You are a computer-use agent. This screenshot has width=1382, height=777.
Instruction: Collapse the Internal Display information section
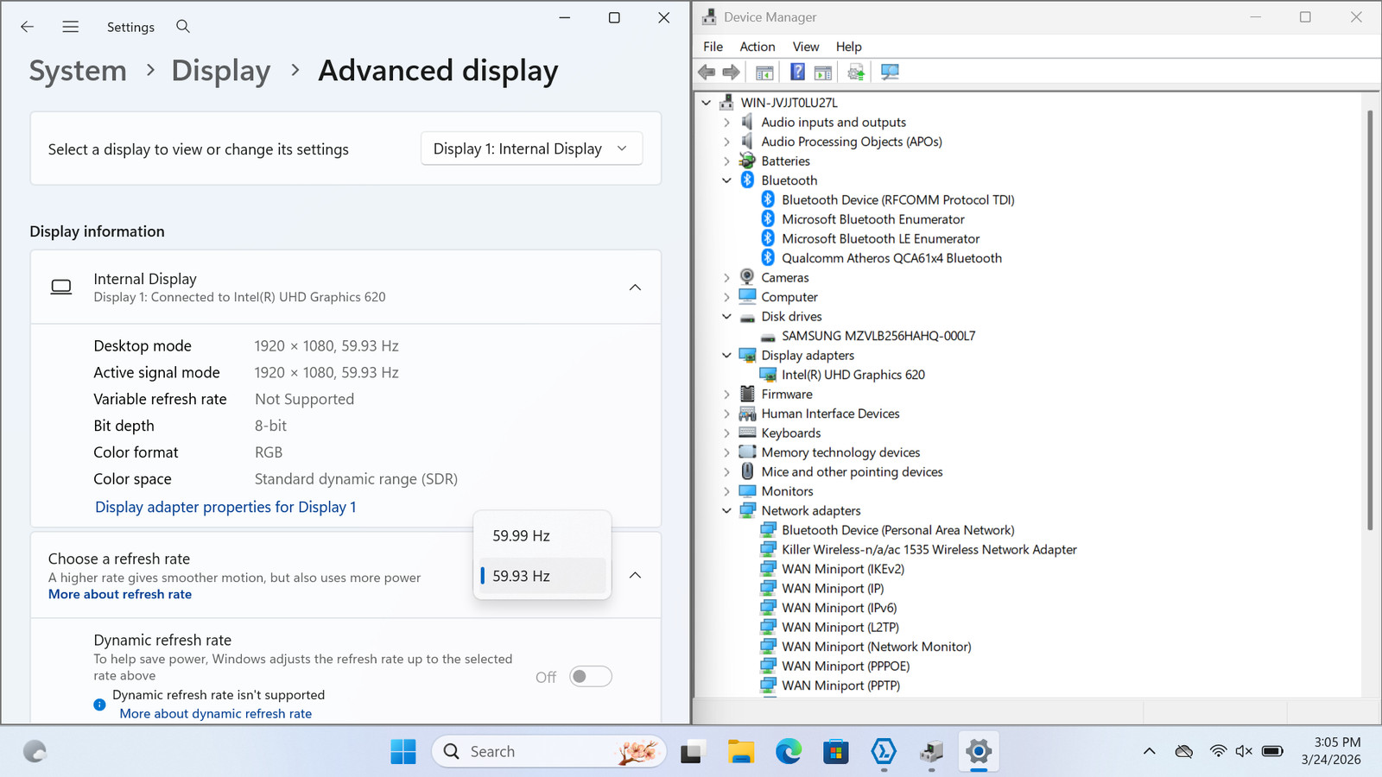[x=635, y=287]
